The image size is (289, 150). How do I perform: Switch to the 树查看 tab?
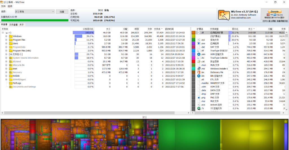click(4, 25)
